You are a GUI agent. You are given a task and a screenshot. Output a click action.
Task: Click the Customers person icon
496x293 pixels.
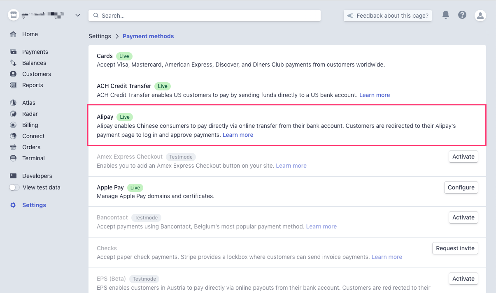[14, 74]
